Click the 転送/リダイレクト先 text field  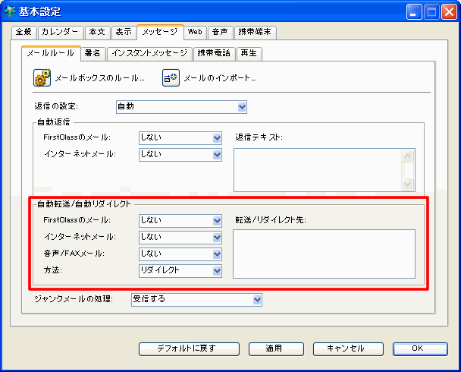(324, 254)
